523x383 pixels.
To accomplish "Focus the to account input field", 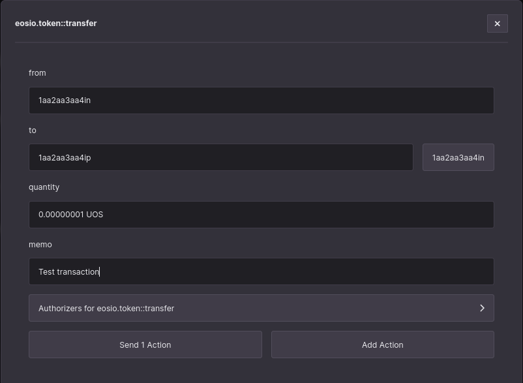I will (221, 157).
